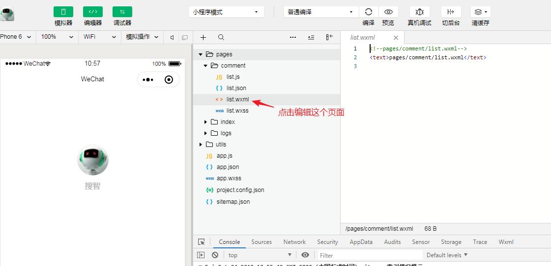
Task: Click code line 2 in editor
Action: coord(428,57)
